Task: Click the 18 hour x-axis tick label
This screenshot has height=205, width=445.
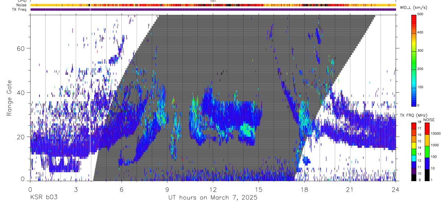Action: [x=304, y=189]
